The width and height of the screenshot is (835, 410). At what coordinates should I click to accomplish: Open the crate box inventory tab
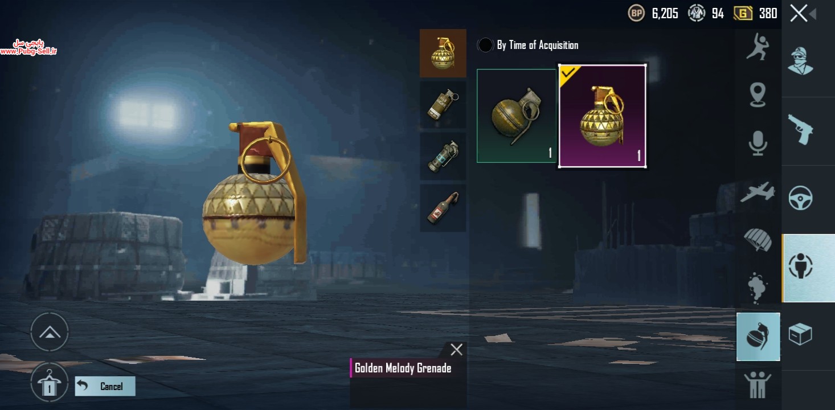800,335
